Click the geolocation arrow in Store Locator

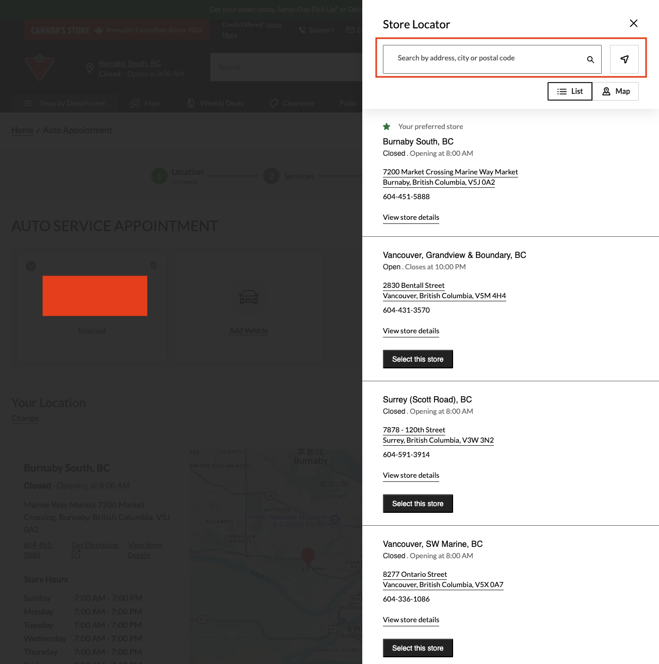(x=624, y=59)
